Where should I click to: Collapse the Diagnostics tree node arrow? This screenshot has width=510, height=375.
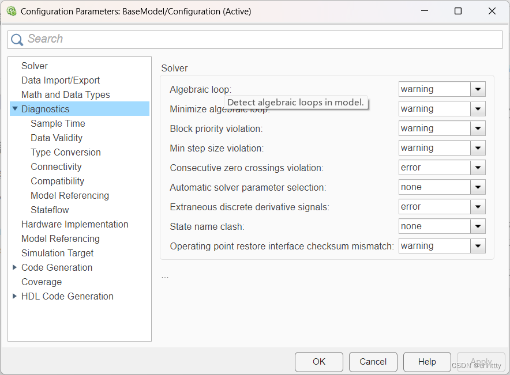tap(14, 109)
